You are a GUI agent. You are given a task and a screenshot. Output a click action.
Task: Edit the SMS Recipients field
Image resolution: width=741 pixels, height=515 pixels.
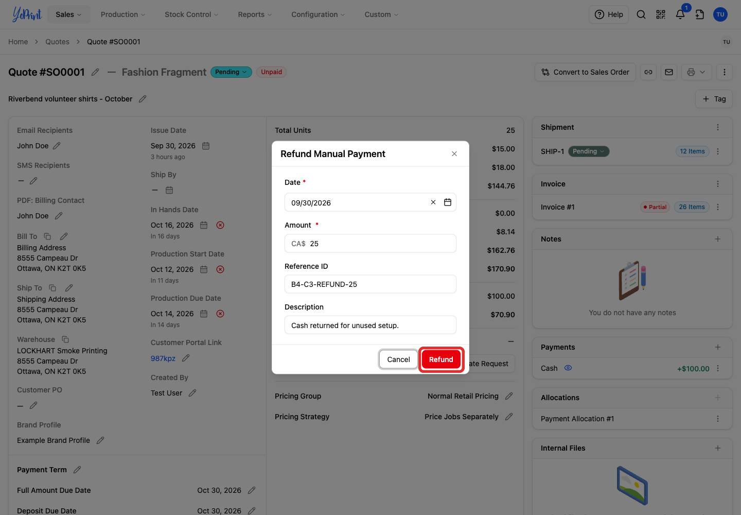click(x=33, y=181)
